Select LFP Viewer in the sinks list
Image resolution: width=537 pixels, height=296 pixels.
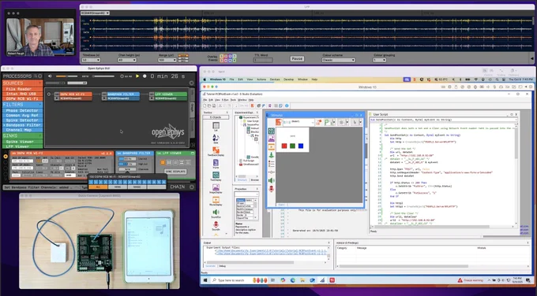(x=23, y=146)
